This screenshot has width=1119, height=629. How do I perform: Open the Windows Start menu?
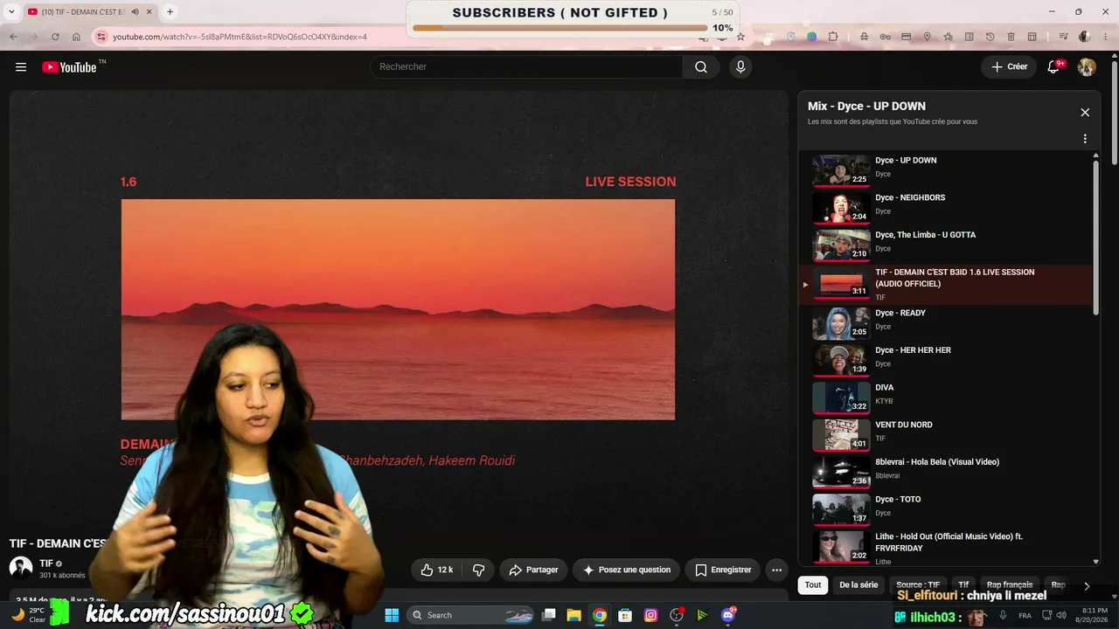click(x=392, y=615)
